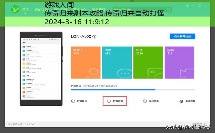
Task: Select the 数据恢复 restore icon
Action: point(109,101)
